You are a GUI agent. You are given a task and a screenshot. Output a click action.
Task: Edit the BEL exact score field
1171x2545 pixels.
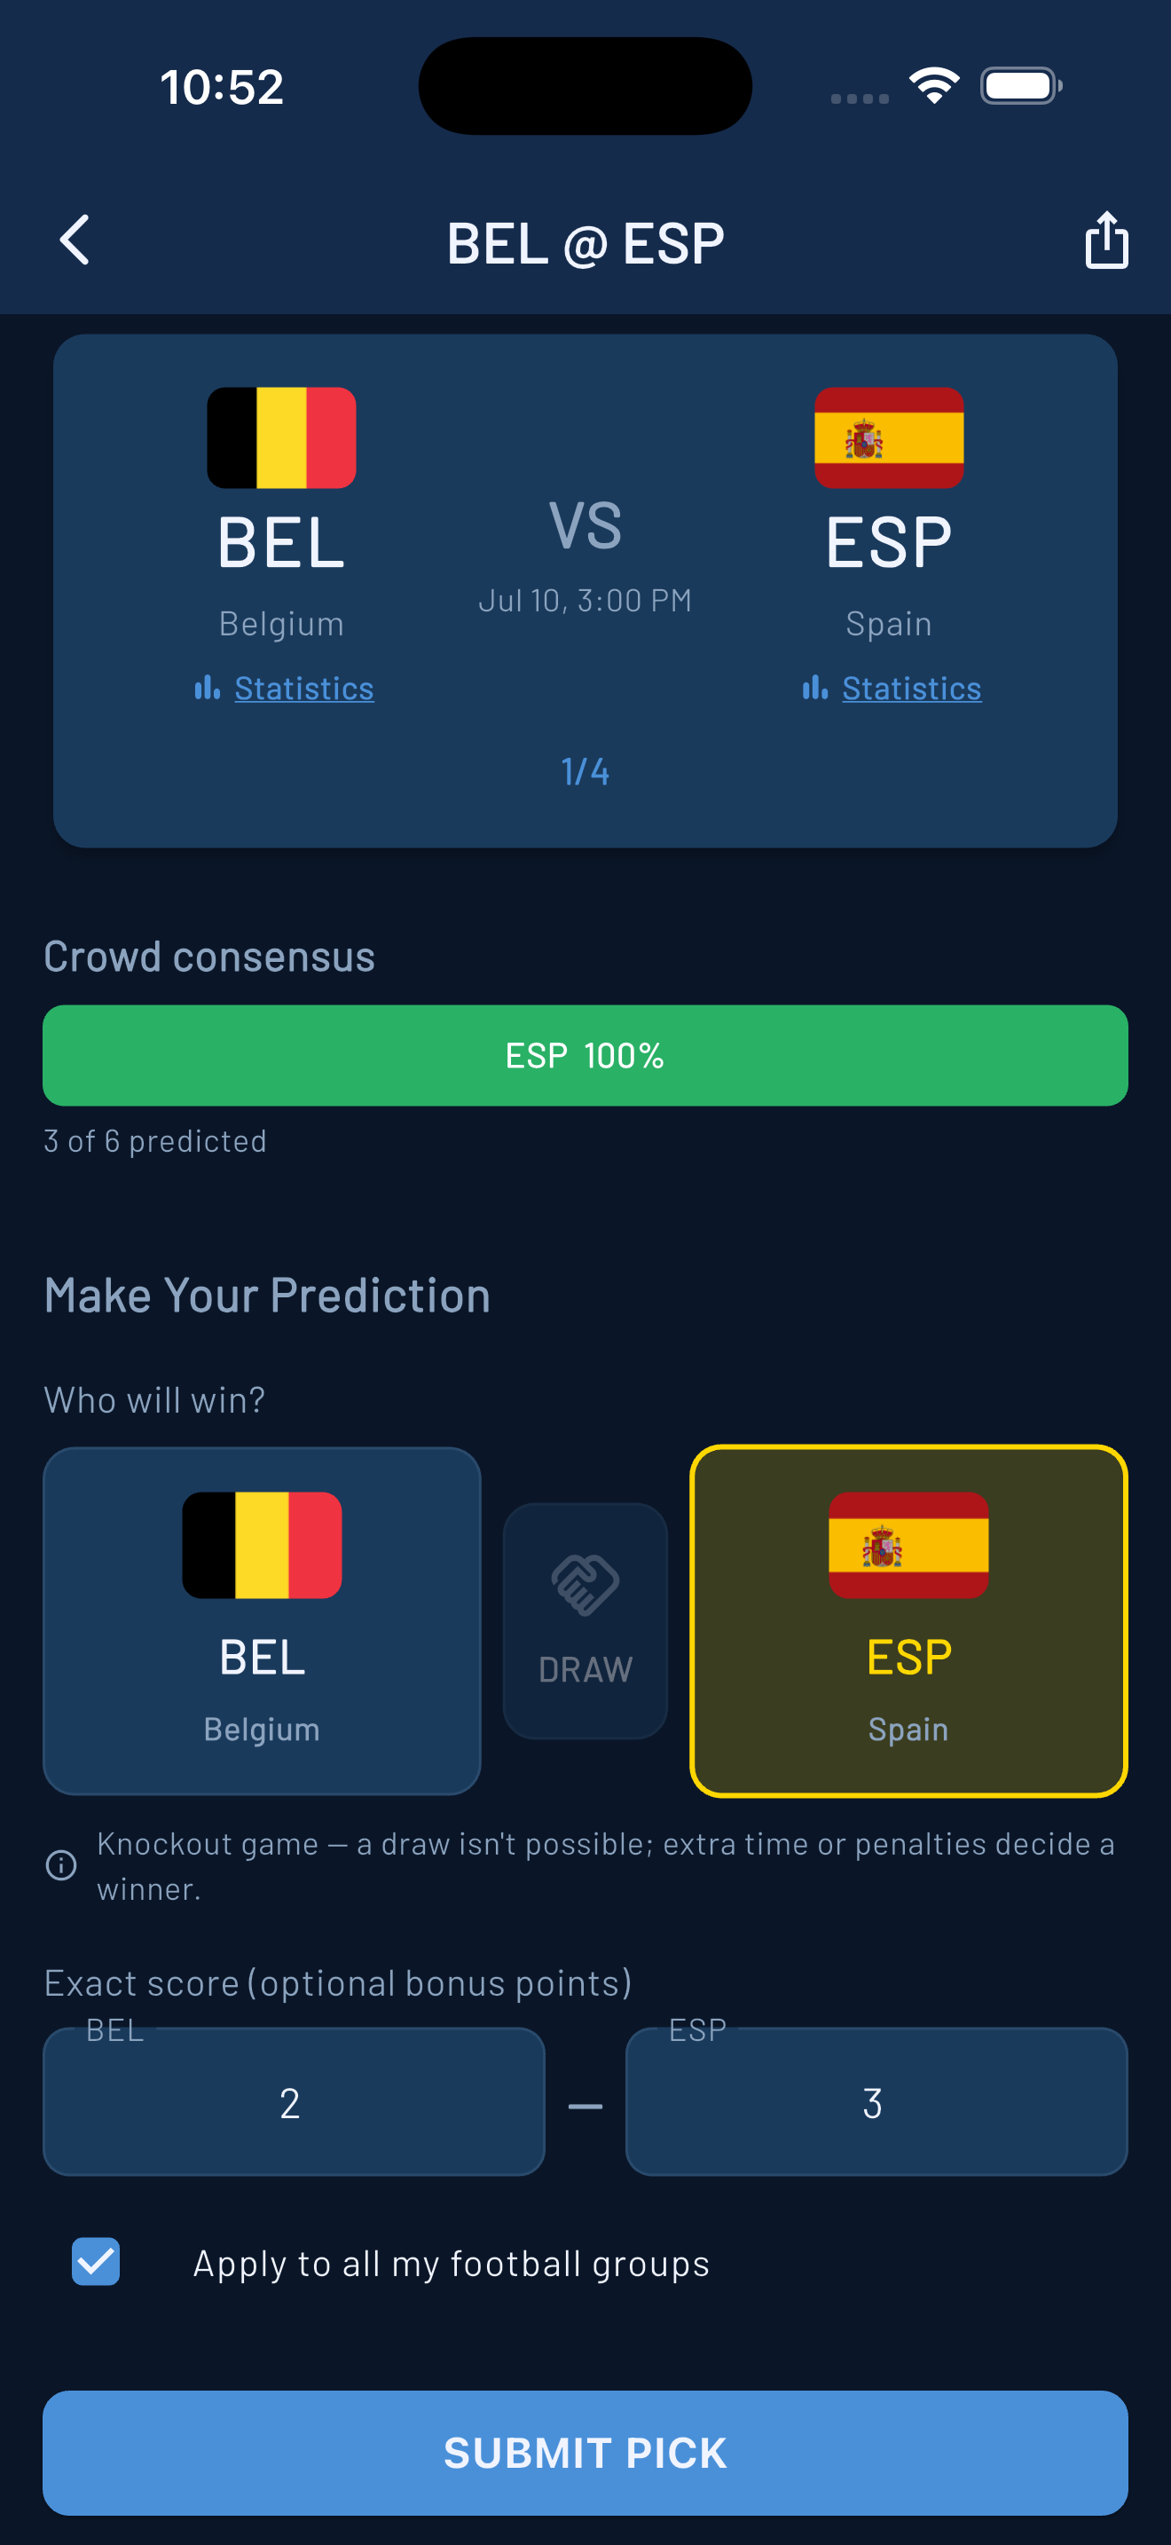[x=295, y=2101]
